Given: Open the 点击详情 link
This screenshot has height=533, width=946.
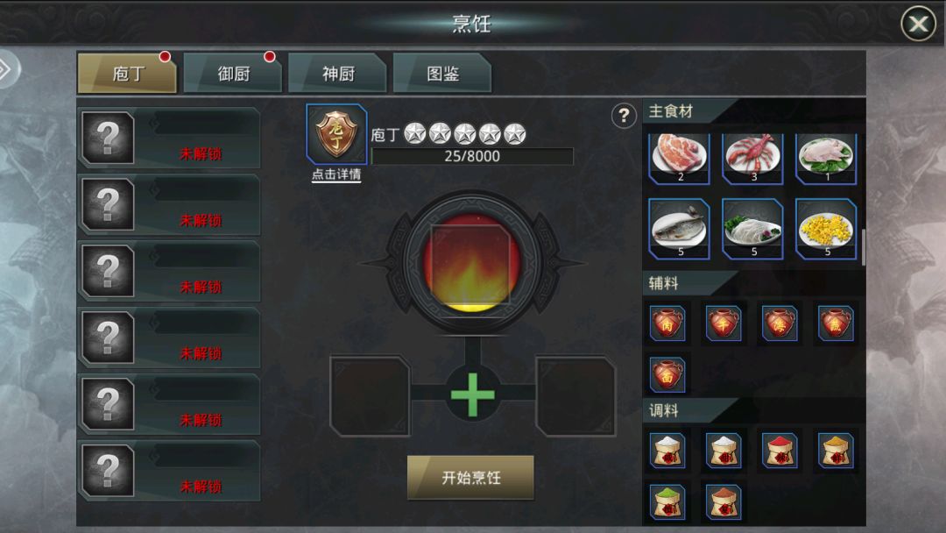Looking at the screenshot, I should 336,174.
